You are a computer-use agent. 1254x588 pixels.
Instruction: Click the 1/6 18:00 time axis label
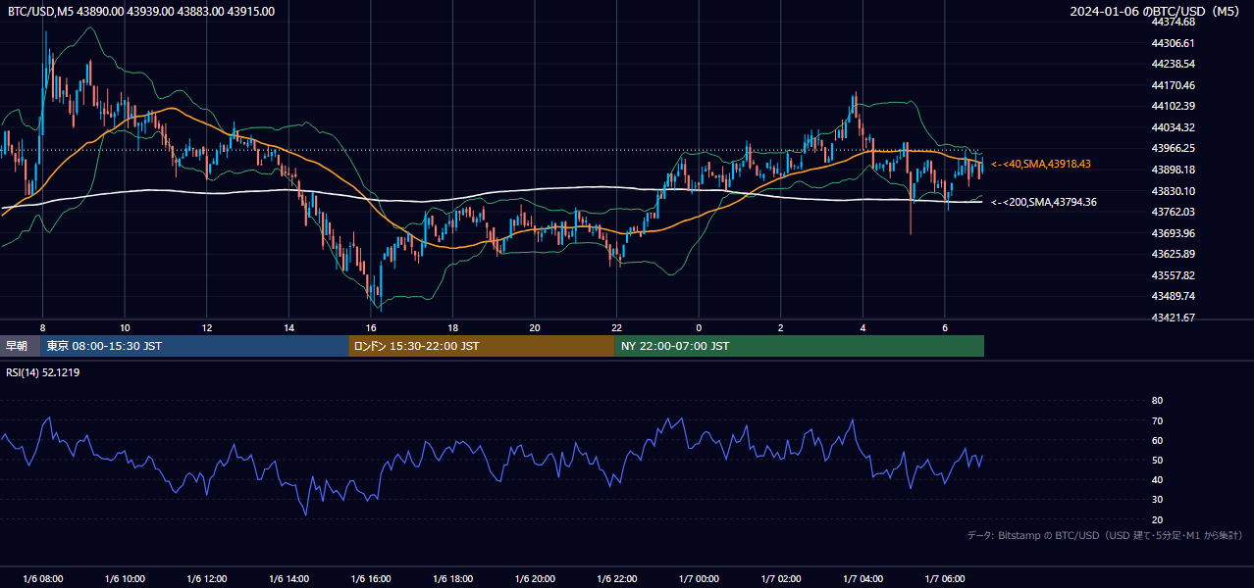[453, 579]
